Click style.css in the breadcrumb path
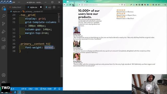The width and height of the screenshot is (167, 94). [16, 11]
